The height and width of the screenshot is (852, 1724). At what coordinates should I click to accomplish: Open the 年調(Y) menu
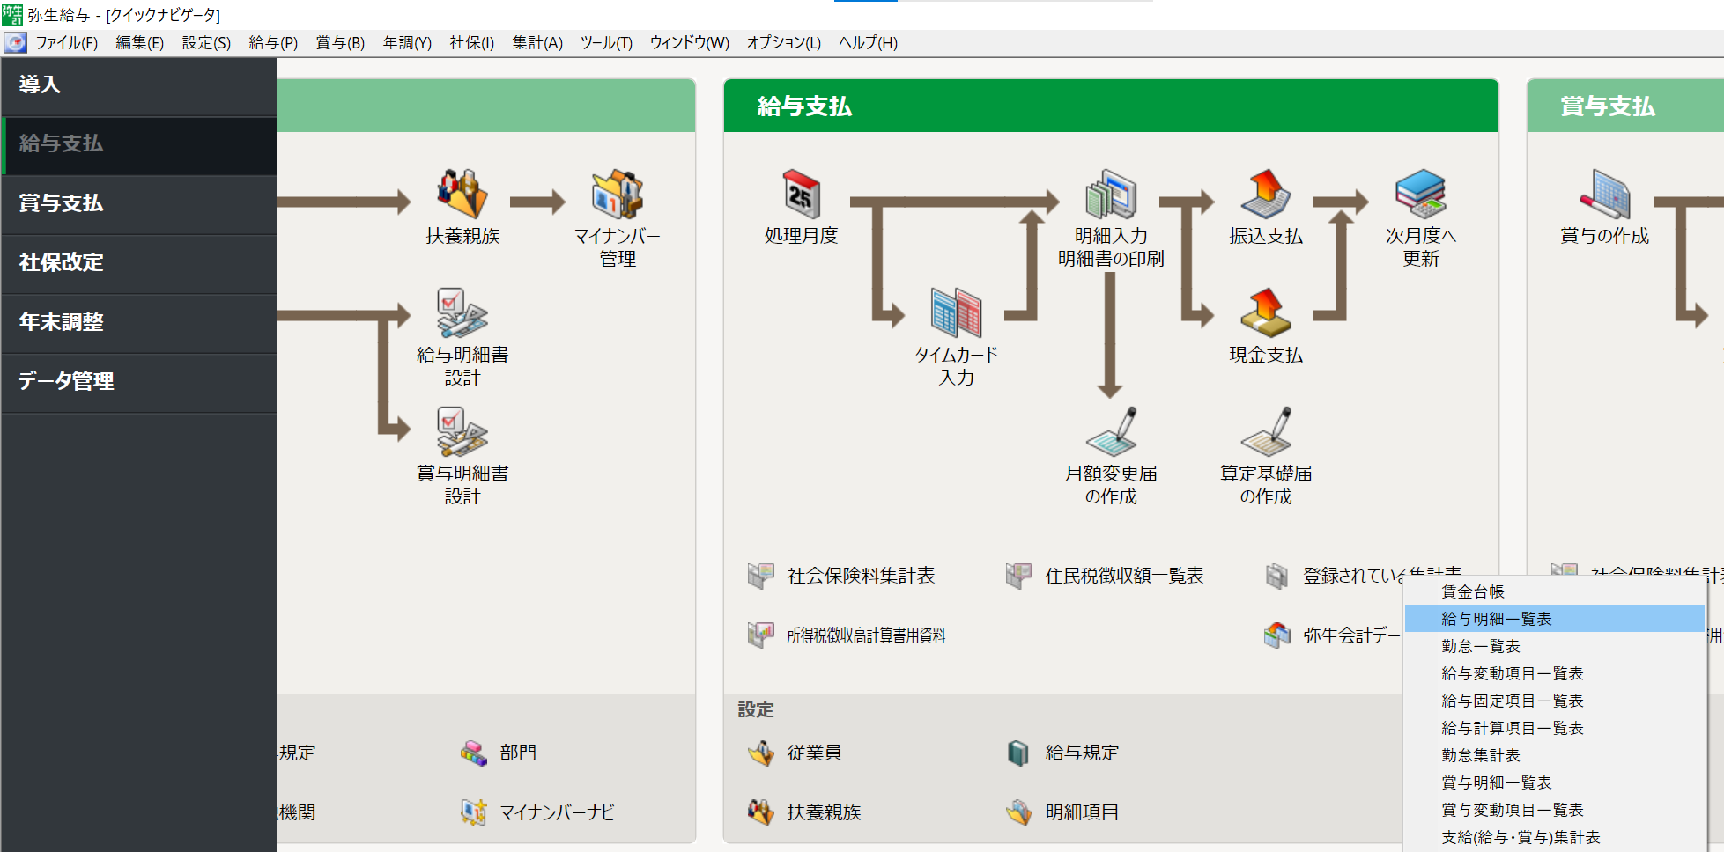click(407, 42)
